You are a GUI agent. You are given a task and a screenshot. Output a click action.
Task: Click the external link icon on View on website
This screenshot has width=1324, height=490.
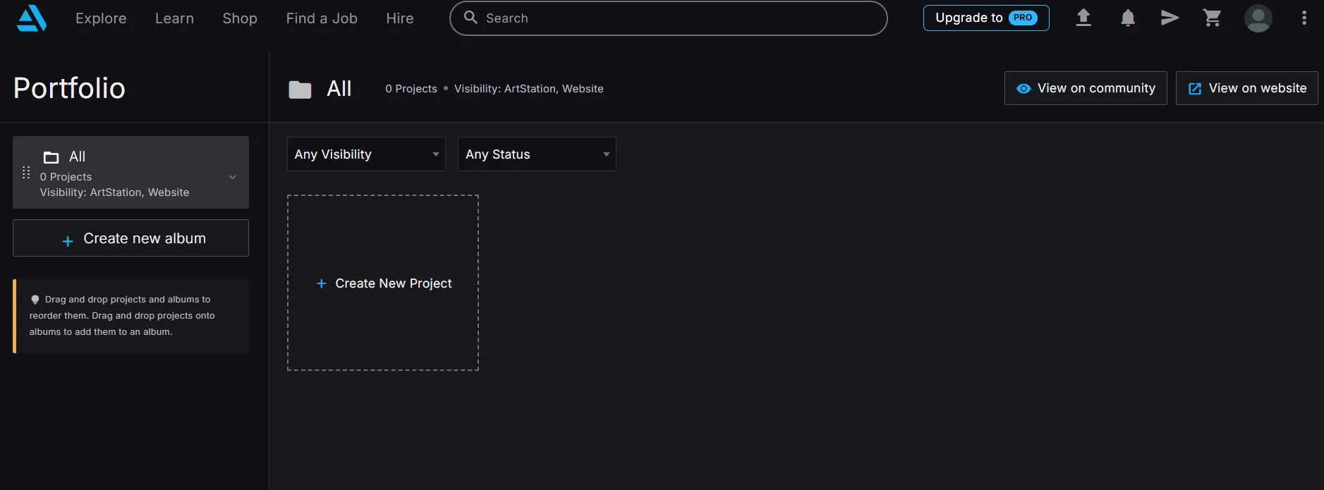pos(1195,89)
